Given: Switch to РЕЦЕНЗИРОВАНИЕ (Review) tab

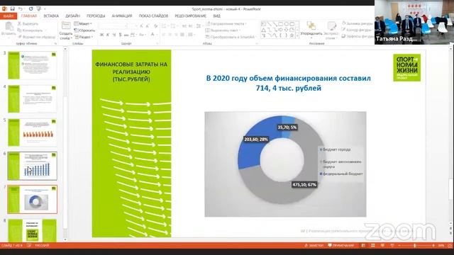Looking at the screenshot, I should coord(191,16).
